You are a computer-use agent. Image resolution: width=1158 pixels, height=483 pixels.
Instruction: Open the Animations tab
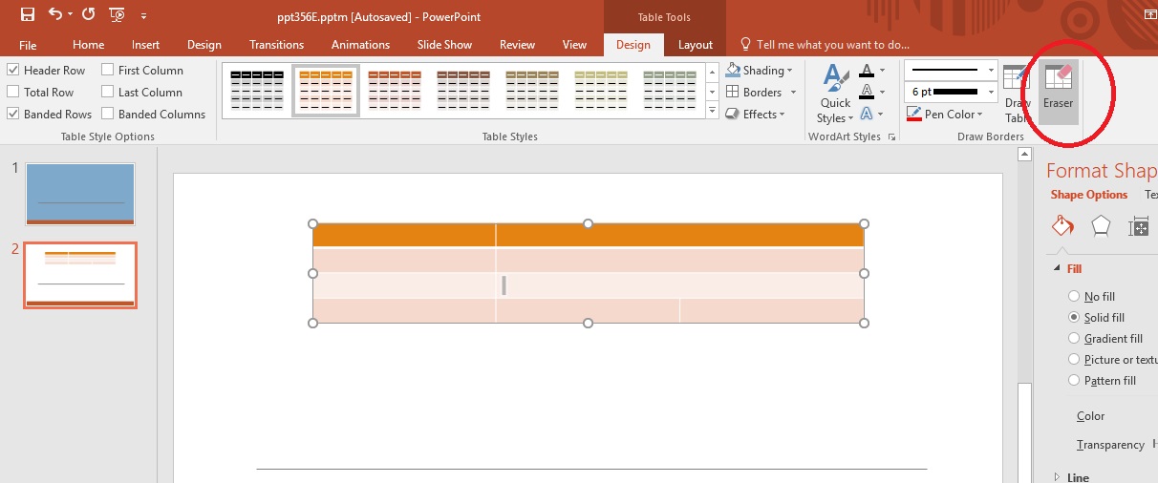point(360,45)
